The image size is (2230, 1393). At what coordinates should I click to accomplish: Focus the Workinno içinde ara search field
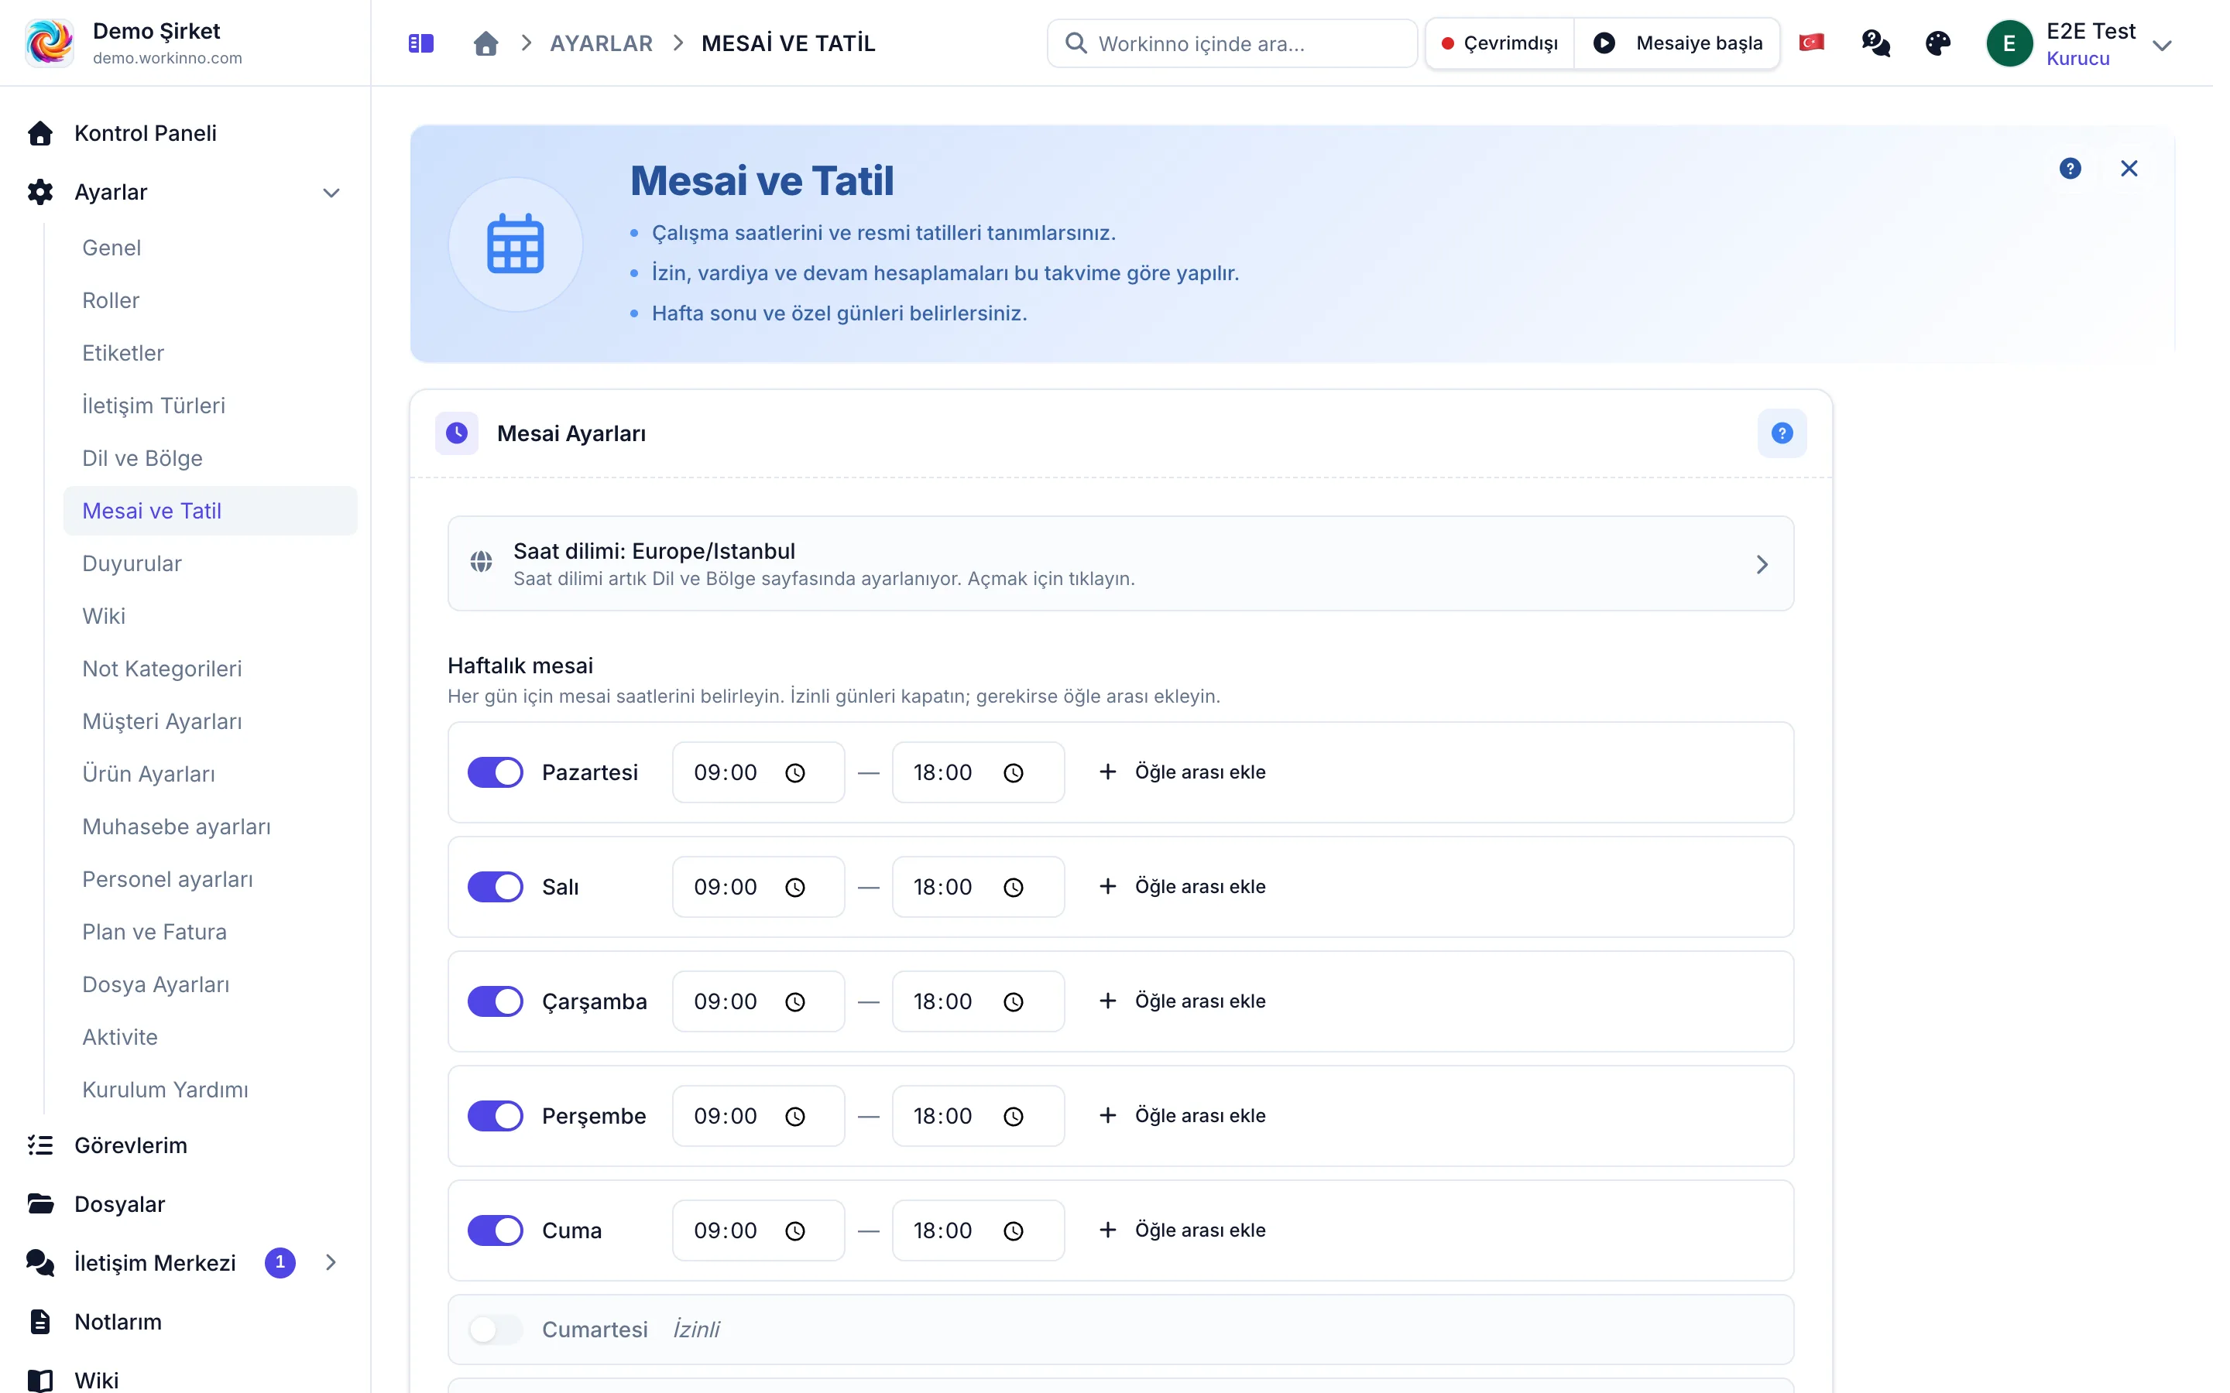pyautogui.click(x=1232, y=43)
